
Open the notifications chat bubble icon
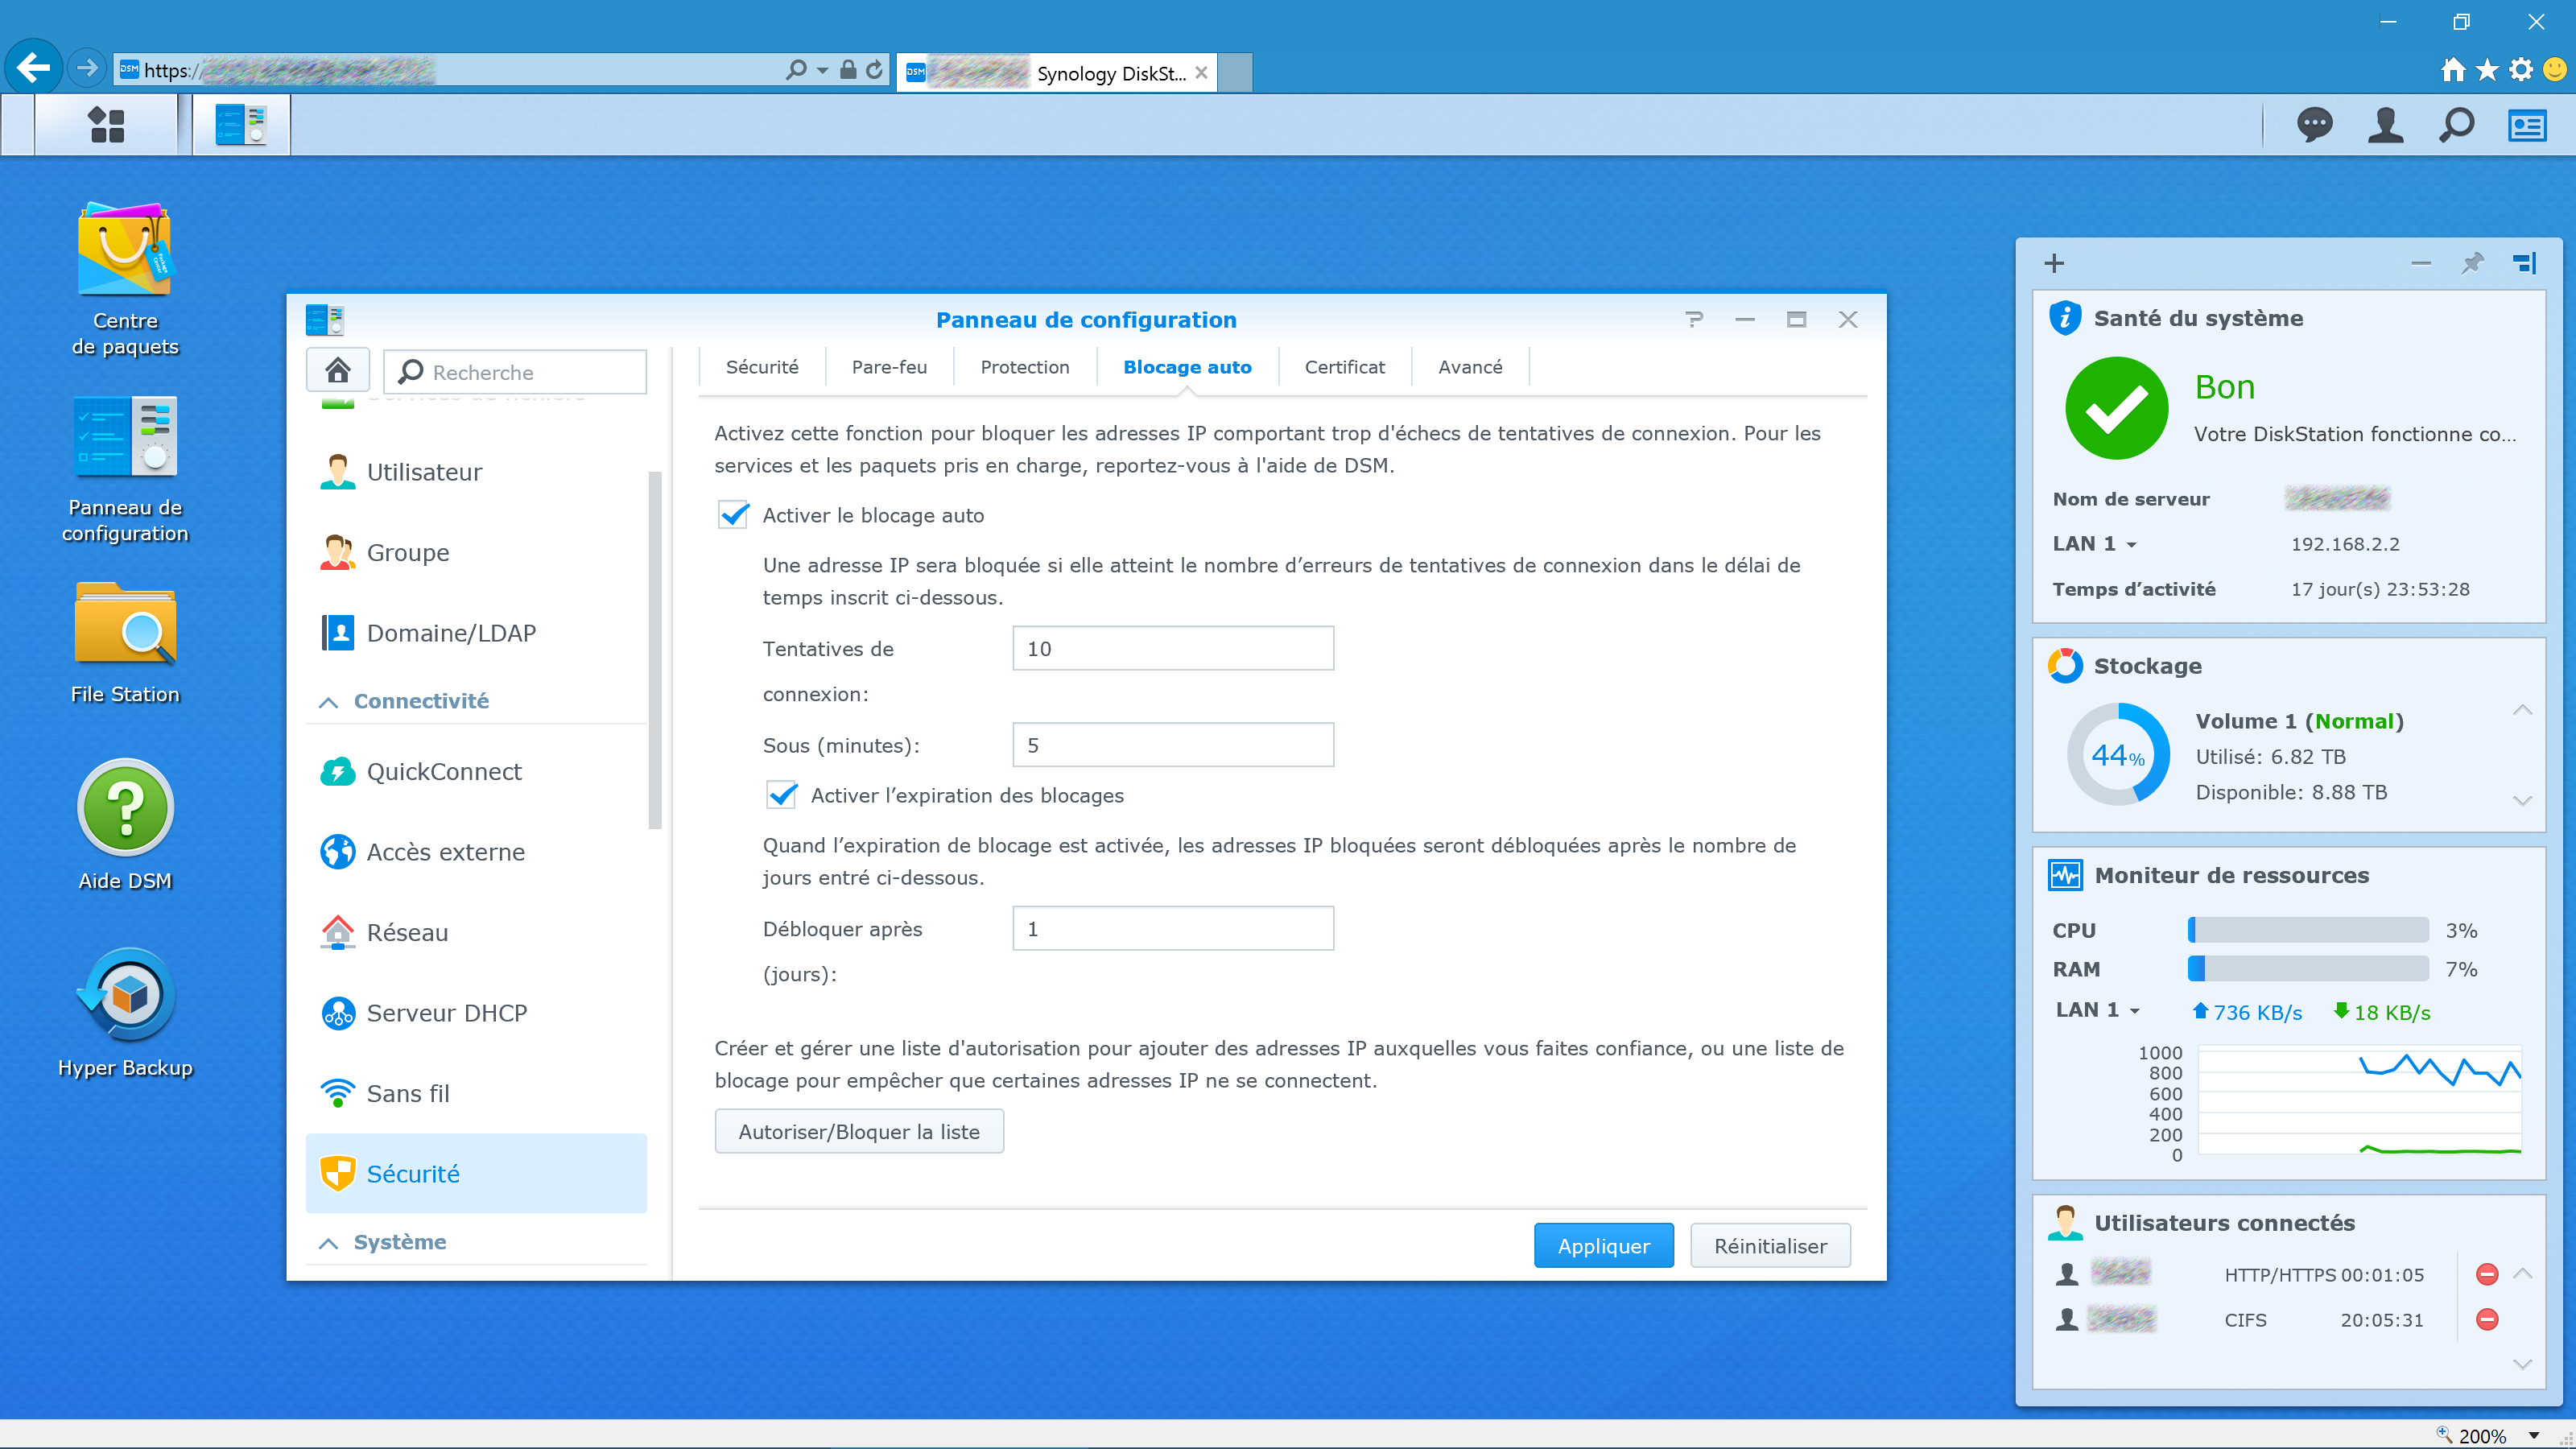pyautogui.click(x=2314, y=125)
